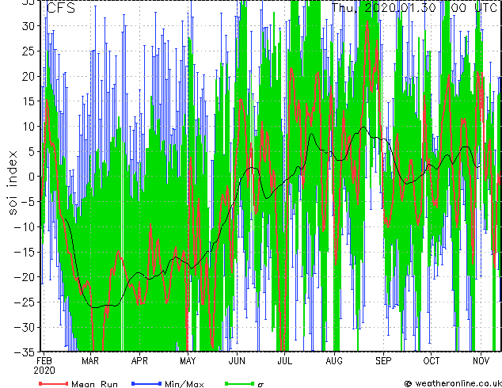The image size is (502, 388).
Task: Click the y-axis value -25
Action: [25, 302]
